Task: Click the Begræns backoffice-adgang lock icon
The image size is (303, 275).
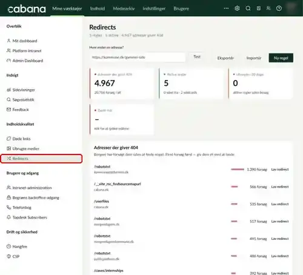Action: [8, 197]
